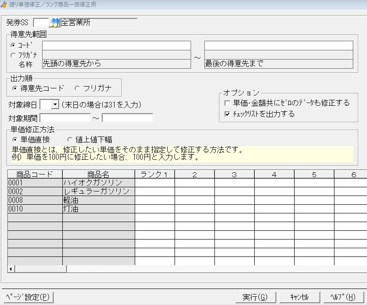Choose 得意先コード output order option
Viewport: 367px width, 305px height.
(x=15, y=88)
